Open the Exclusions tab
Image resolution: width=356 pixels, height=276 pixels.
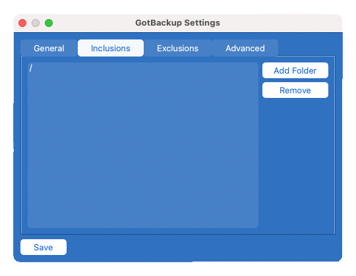177,48
